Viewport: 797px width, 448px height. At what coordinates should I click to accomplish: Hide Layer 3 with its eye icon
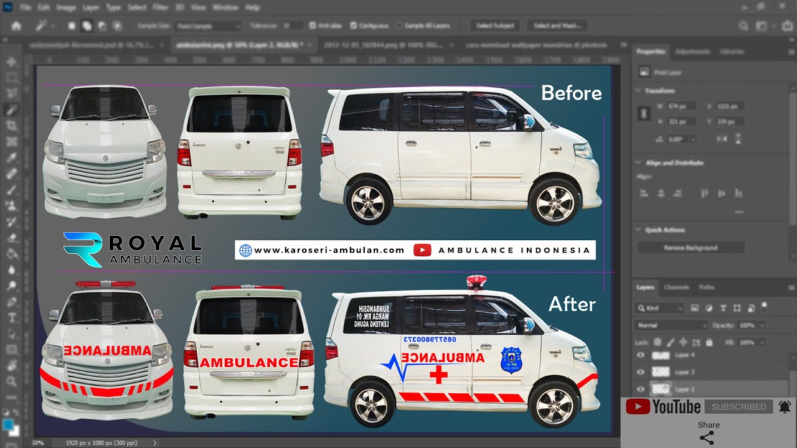(641, 372)
